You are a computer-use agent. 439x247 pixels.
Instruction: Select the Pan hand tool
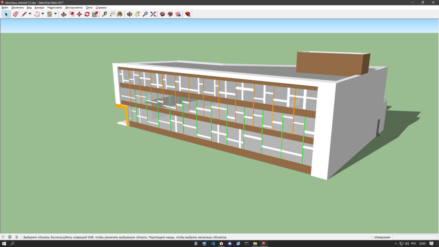[x=138, y=14]
